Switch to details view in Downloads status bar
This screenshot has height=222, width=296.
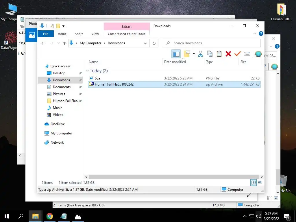point(254,182)
